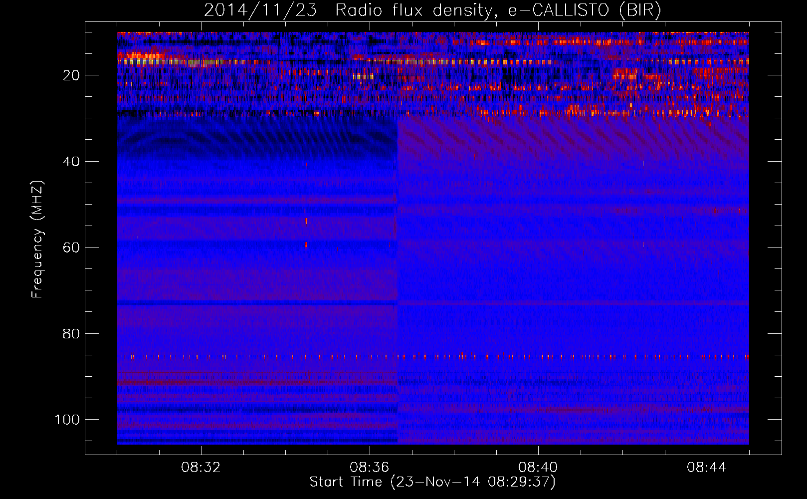Image resolution: width=807 pixels, height=499 pixels.
Task: Click the '08:40' time tick label
Action: pos(538,468)
